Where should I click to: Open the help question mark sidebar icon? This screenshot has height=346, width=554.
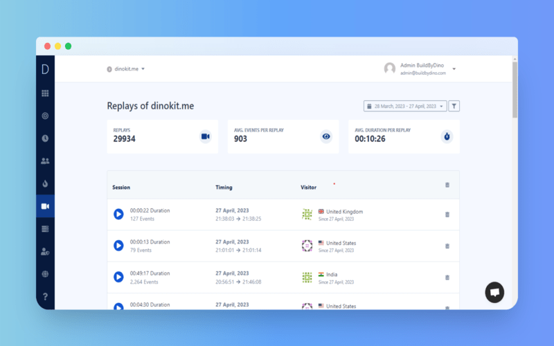45,297
